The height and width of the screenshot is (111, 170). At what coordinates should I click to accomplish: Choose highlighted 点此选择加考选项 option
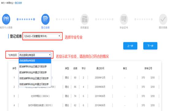coord(35,61)
